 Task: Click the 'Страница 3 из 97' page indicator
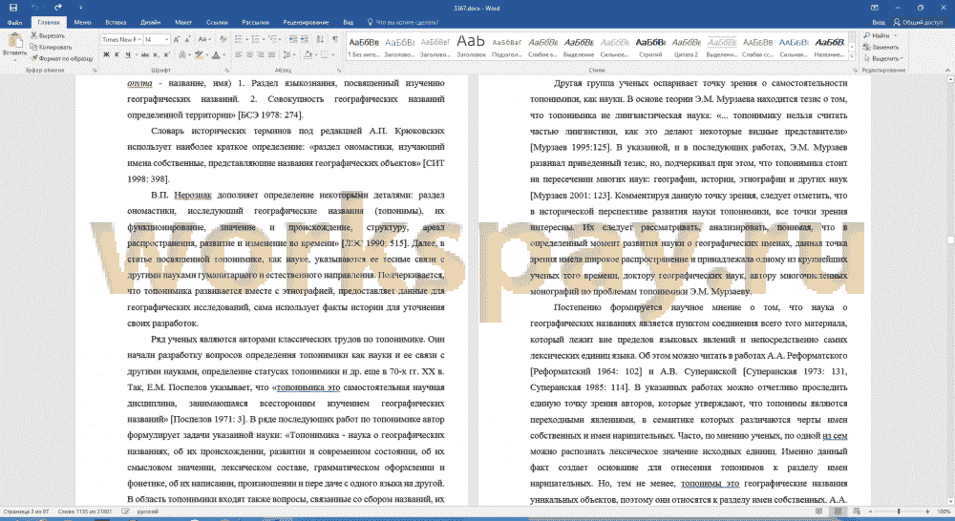(x=25, y=511)
